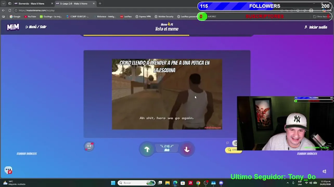Show hidden system tray icons
Viewport: 334px width, 187px height.
point(288,183)
